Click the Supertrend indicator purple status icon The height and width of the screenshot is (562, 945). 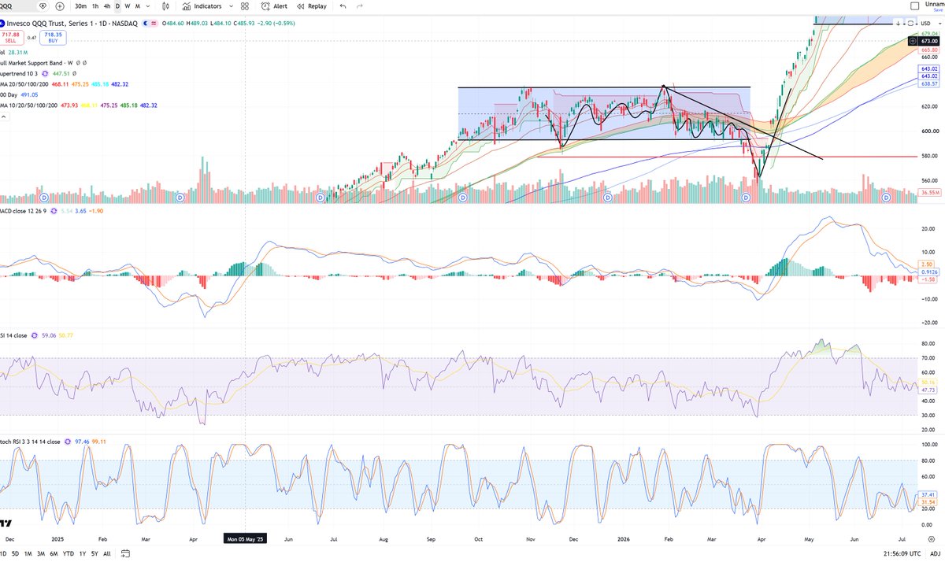point(45,73)
